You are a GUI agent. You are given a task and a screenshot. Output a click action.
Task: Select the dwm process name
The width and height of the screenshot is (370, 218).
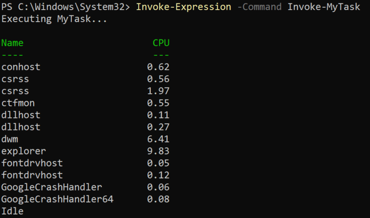click(x=10, y=139)
